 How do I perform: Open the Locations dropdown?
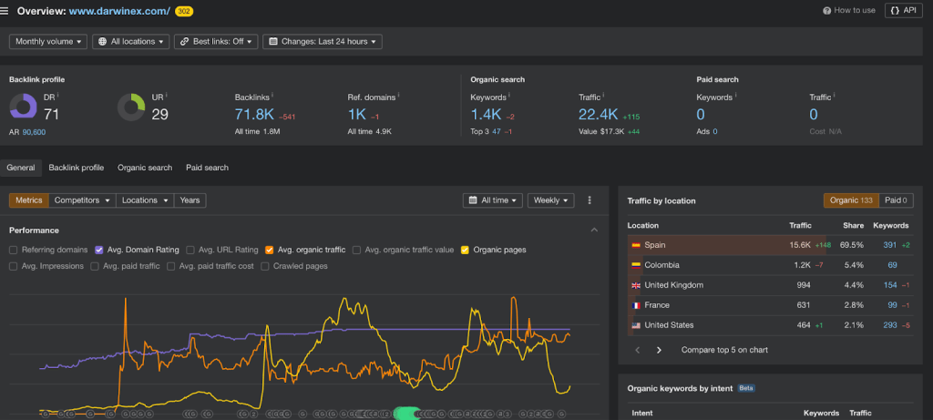point(145,200)
